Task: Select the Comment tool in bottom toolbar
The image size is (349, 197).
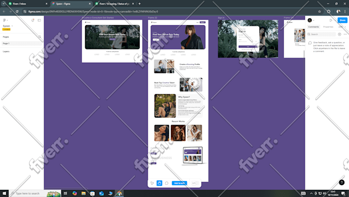Action: [167, 183]
